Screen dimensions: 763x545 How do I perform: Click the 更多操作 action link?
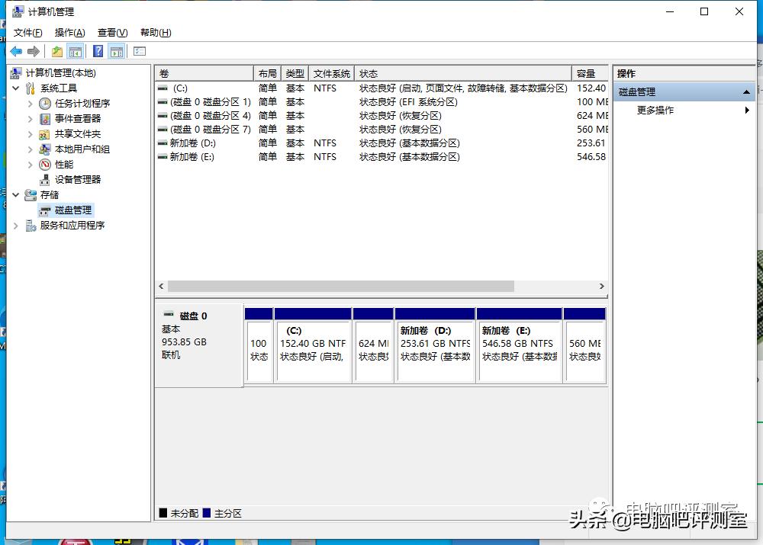(x=655, y=111)
